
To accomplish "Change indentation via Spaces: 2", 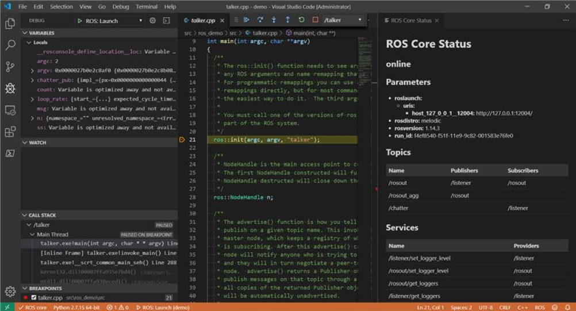I will click(461, 308).
